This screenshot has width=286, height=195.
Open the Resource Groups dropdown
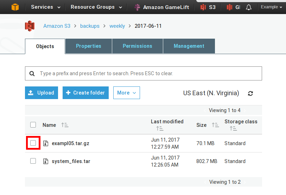coord(96,7)
